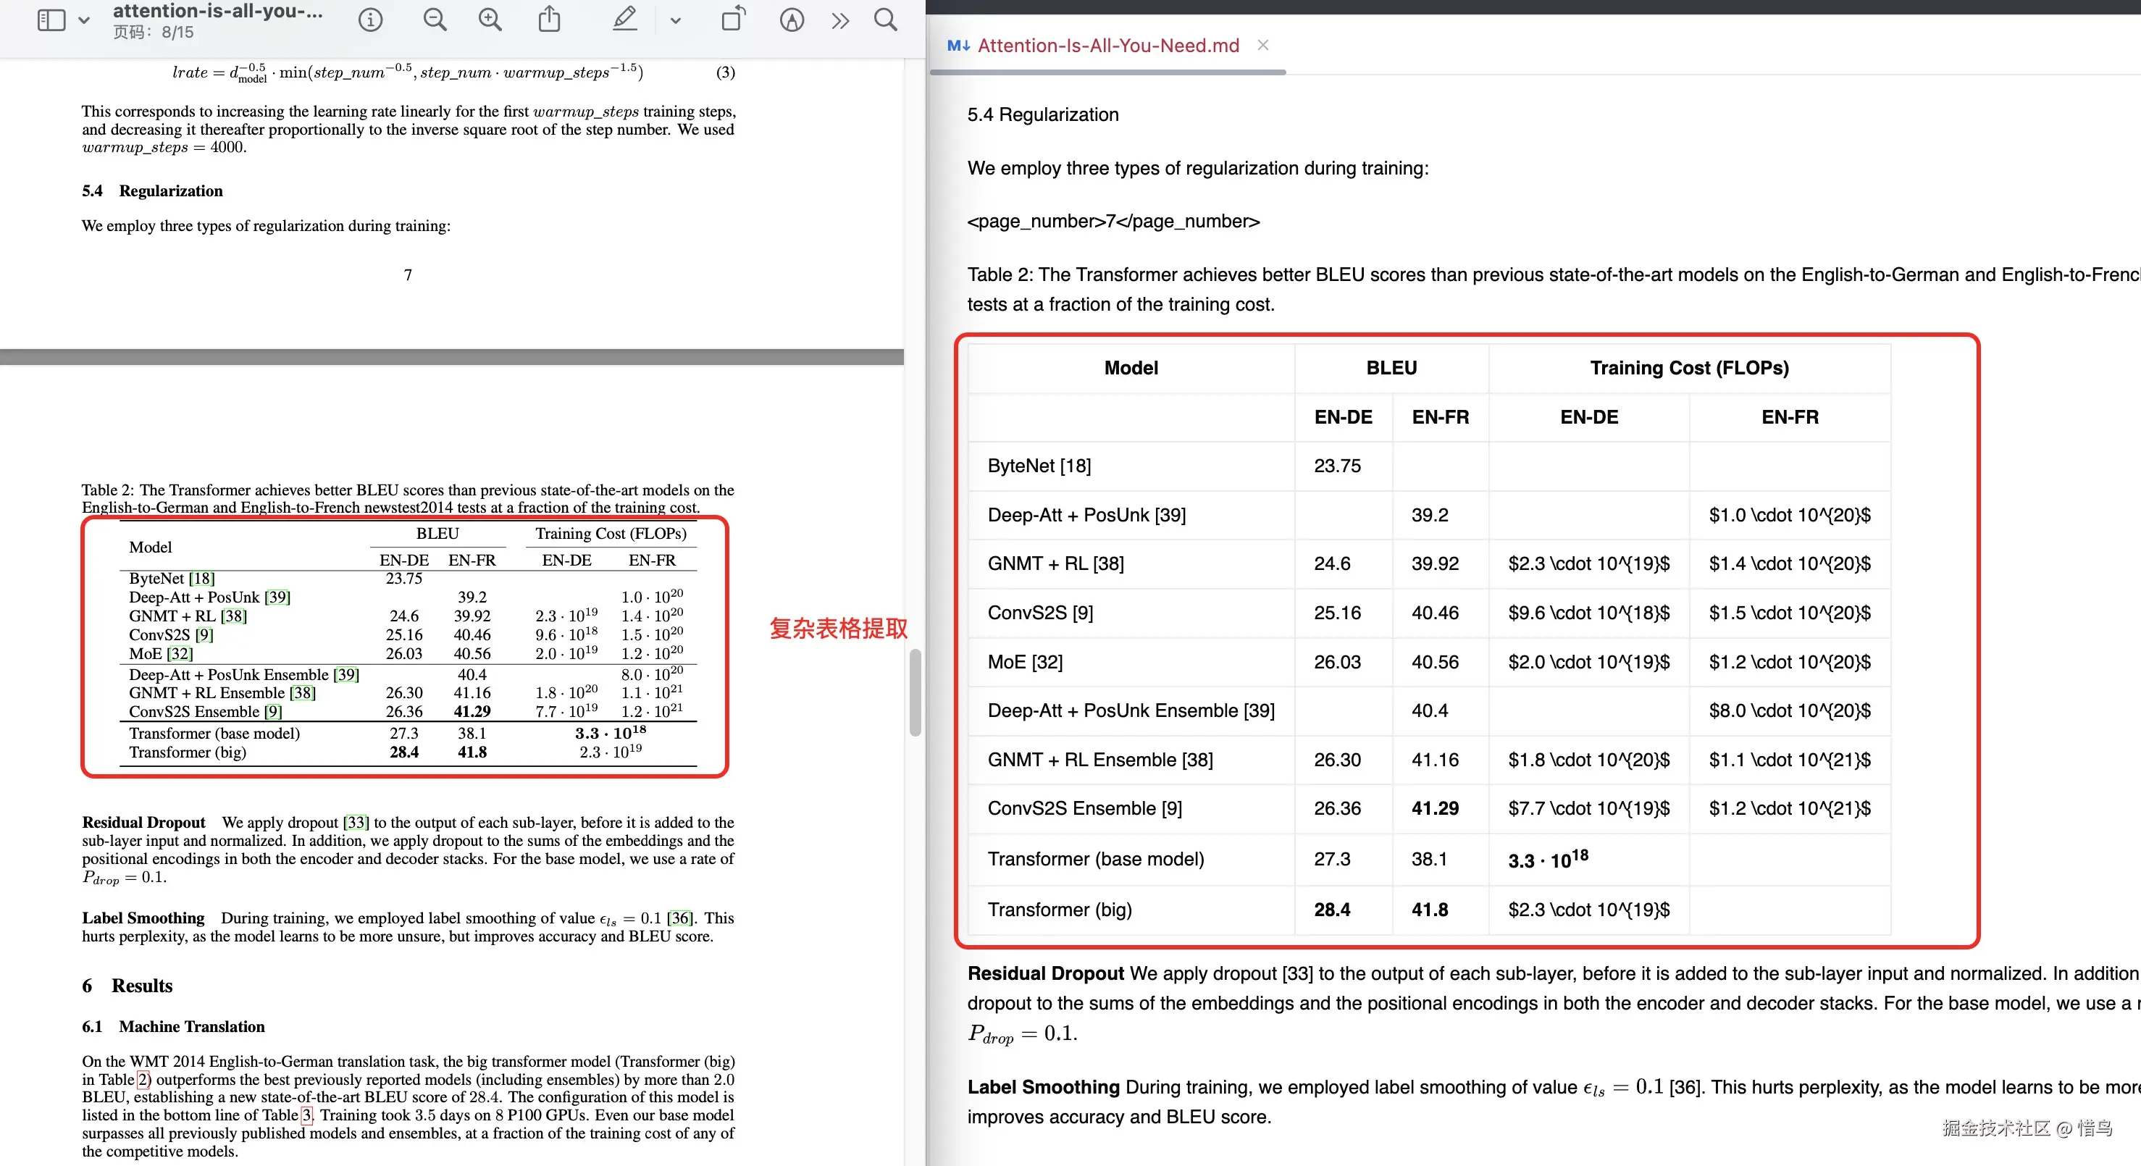
Task: Open the sidebar view options chevron
Action: (x=84, y=20)
